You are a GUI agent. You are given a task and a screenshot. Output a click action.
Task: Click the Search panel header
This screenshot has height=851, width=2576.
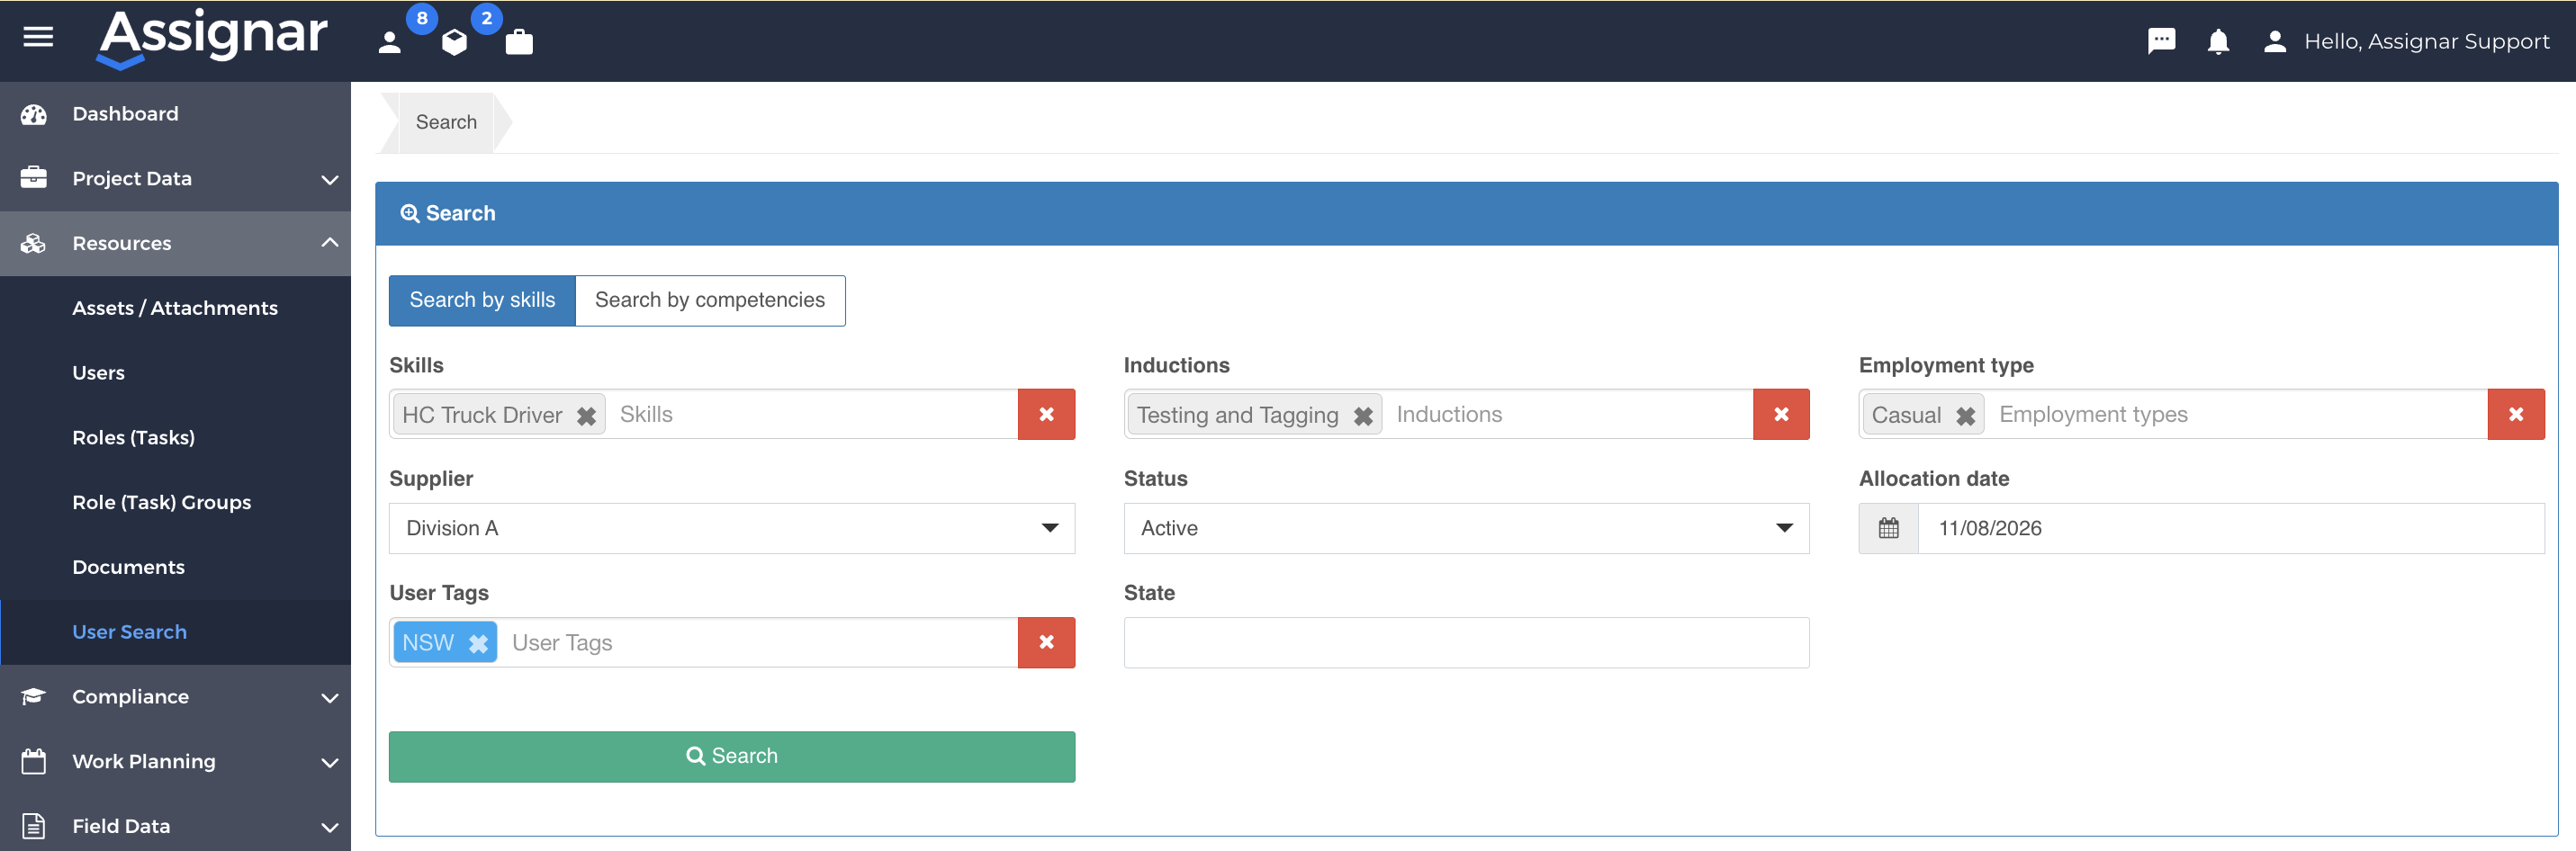[1466, 213]
